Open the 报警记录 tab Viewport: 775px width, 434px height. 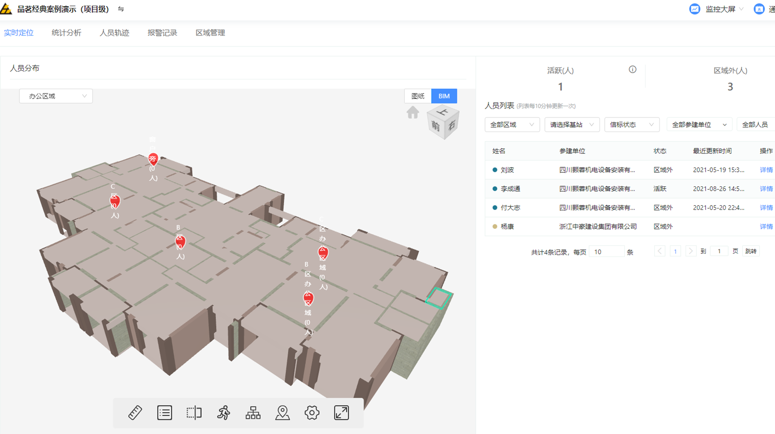(162, 33)
